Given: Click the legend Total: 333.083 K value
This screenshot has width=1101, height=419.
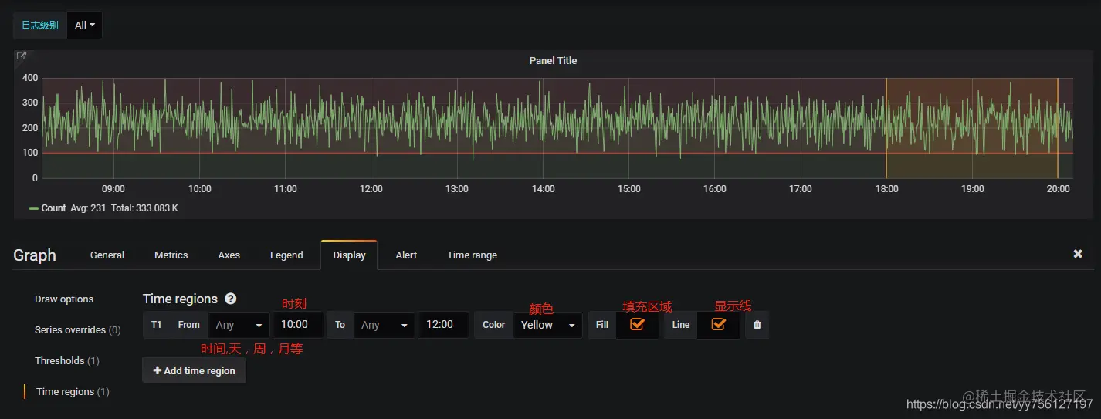Looking at the screenshot, I should pos(144,208).
